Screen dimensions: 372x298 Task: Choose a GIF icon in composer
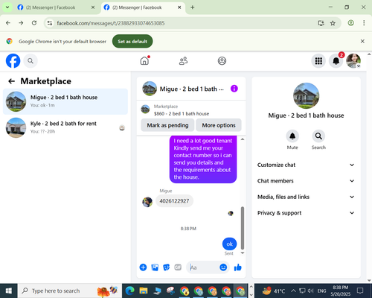(x=178, y=267)
